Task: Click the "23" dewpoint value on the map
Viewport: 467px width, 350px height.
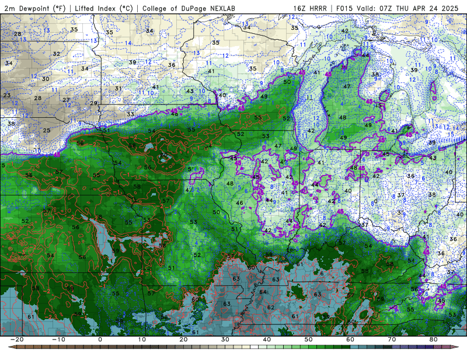Action: tap(7, 95)
